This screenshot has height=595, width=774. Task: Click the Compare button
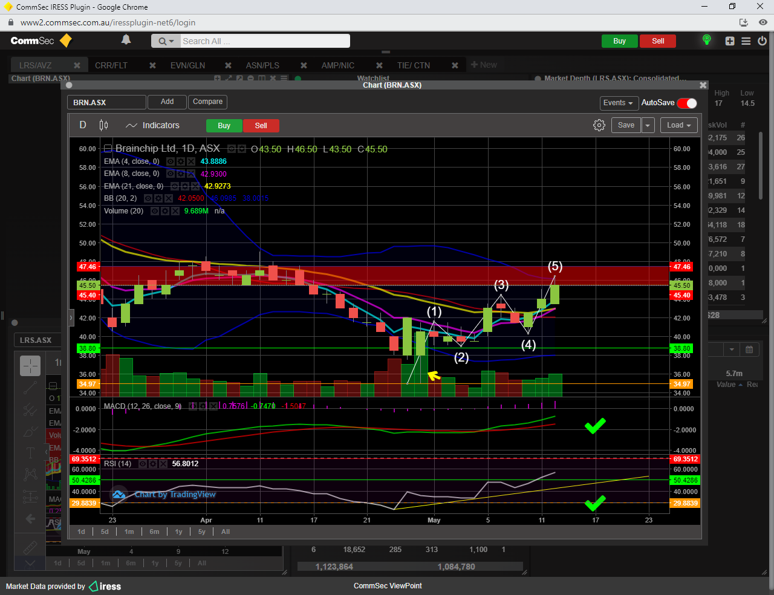[207, 102]
